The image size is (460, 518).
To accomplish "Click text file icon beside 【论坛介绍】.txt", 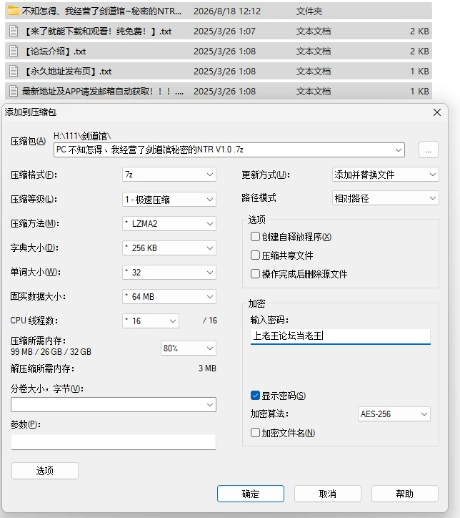I will [x=14, y=52].
